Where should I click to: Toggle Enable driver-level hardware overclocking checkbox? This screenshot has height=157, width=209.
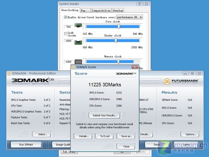pos(66,17)
